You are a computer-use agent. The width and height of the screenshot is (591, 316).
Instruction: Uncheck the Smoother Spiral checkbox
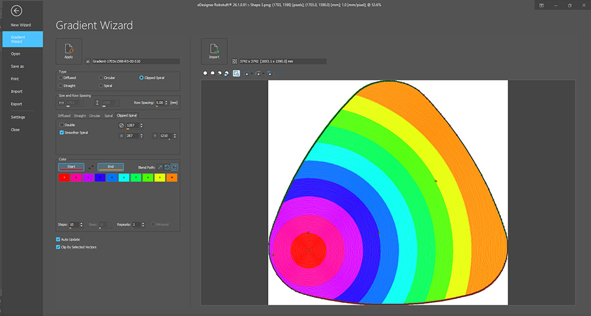click(x=62, y=132)
